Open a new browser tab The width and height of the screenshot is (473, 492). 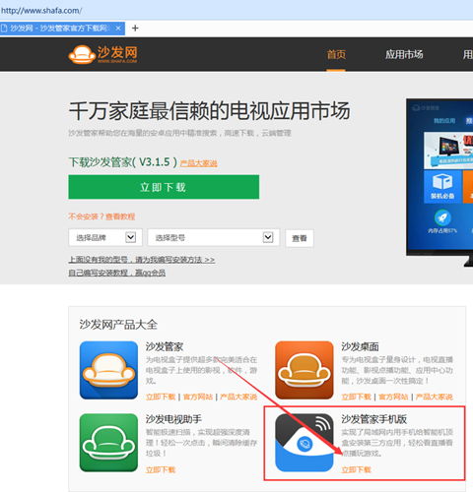[x=135, y=29]
